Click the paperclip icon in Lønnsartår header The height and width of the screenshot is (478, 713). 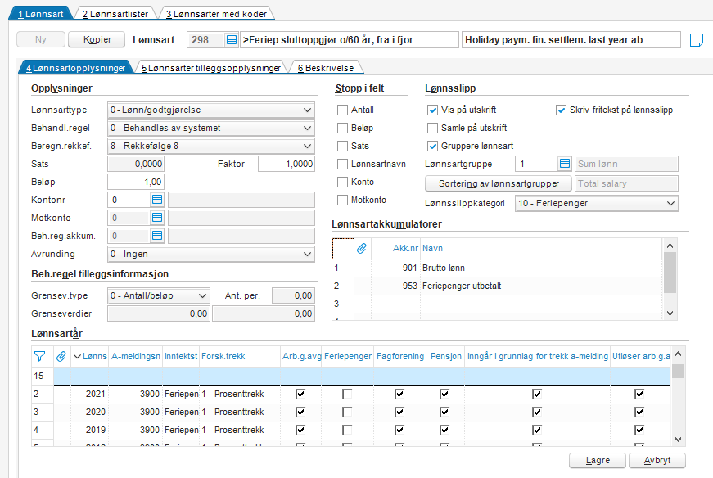(x=61, y=357)
